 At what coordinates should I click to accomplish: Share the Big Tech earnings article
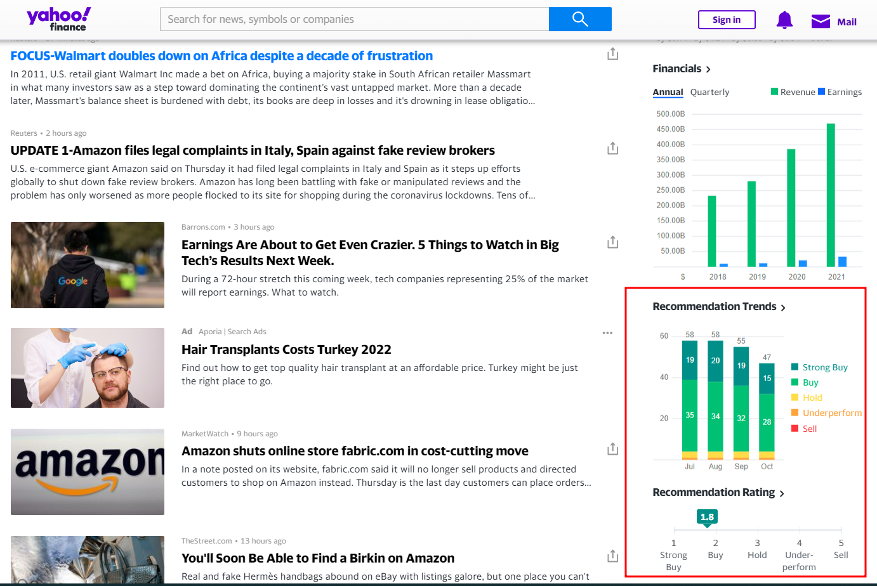(612, 242)
